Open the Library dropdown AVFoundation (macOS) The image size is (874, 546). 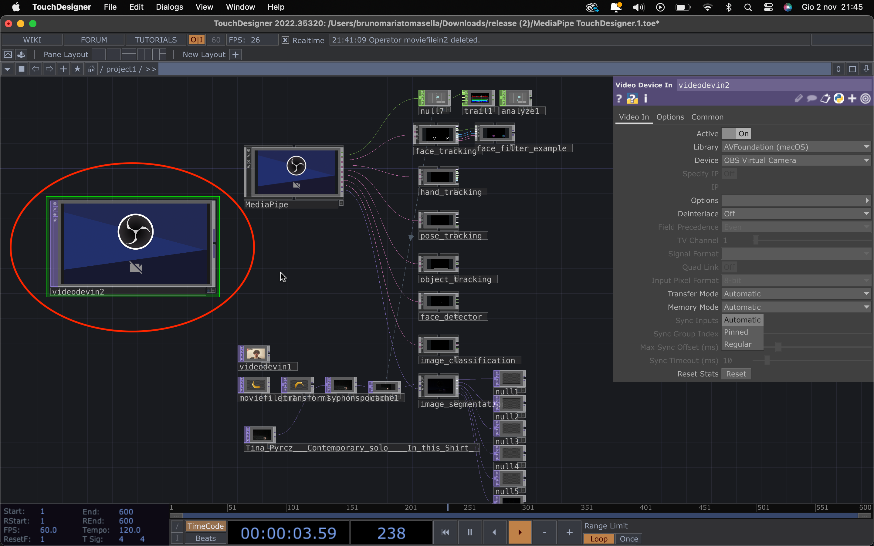click(x=796, y=147)
